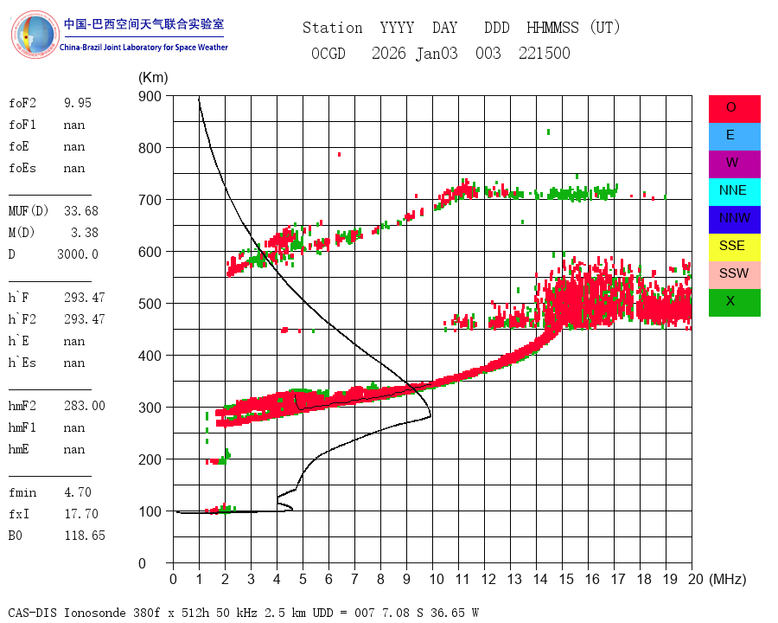Image resolution: width=778 pixels, height=623 pixels.
Task: Click the (Km) axis unit label
Action: click(153, 78)
